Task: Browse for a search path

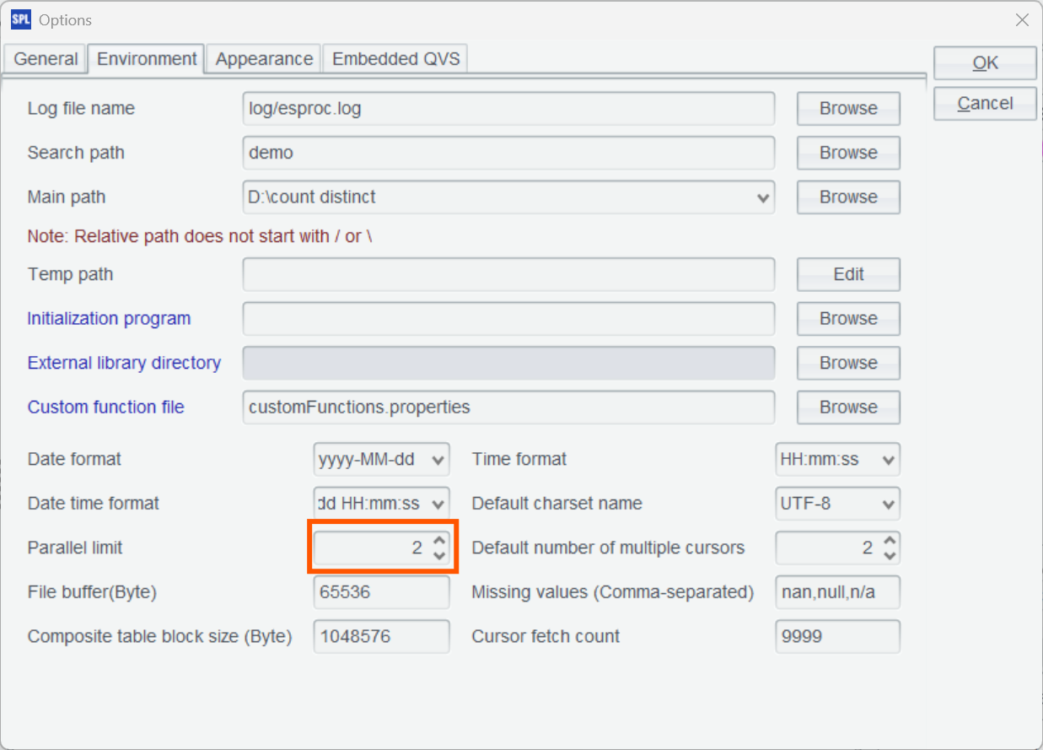Action: pos(847,153)
